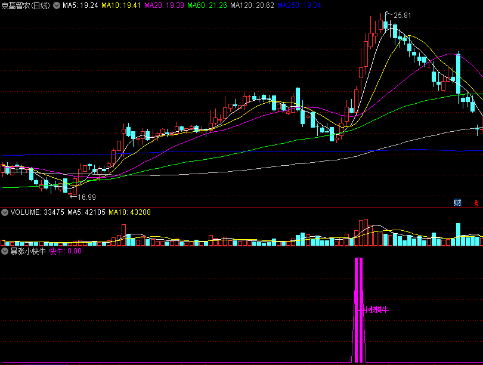This screenshot has width=483, height=365.
Task: Click the volume MA10: 43208 label
Action: coord(129,212)
